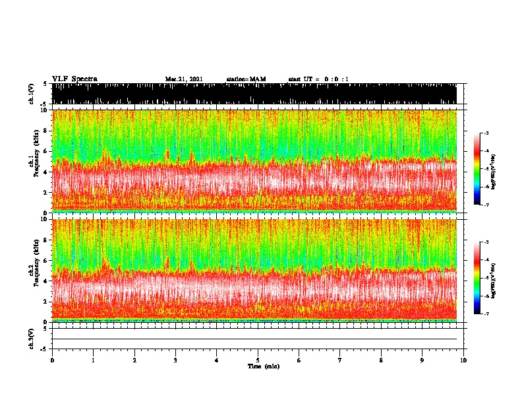Screen dimensions: 522x404
Task: Click the 'station=MAM' header label
Action: [x=246, y=79]
